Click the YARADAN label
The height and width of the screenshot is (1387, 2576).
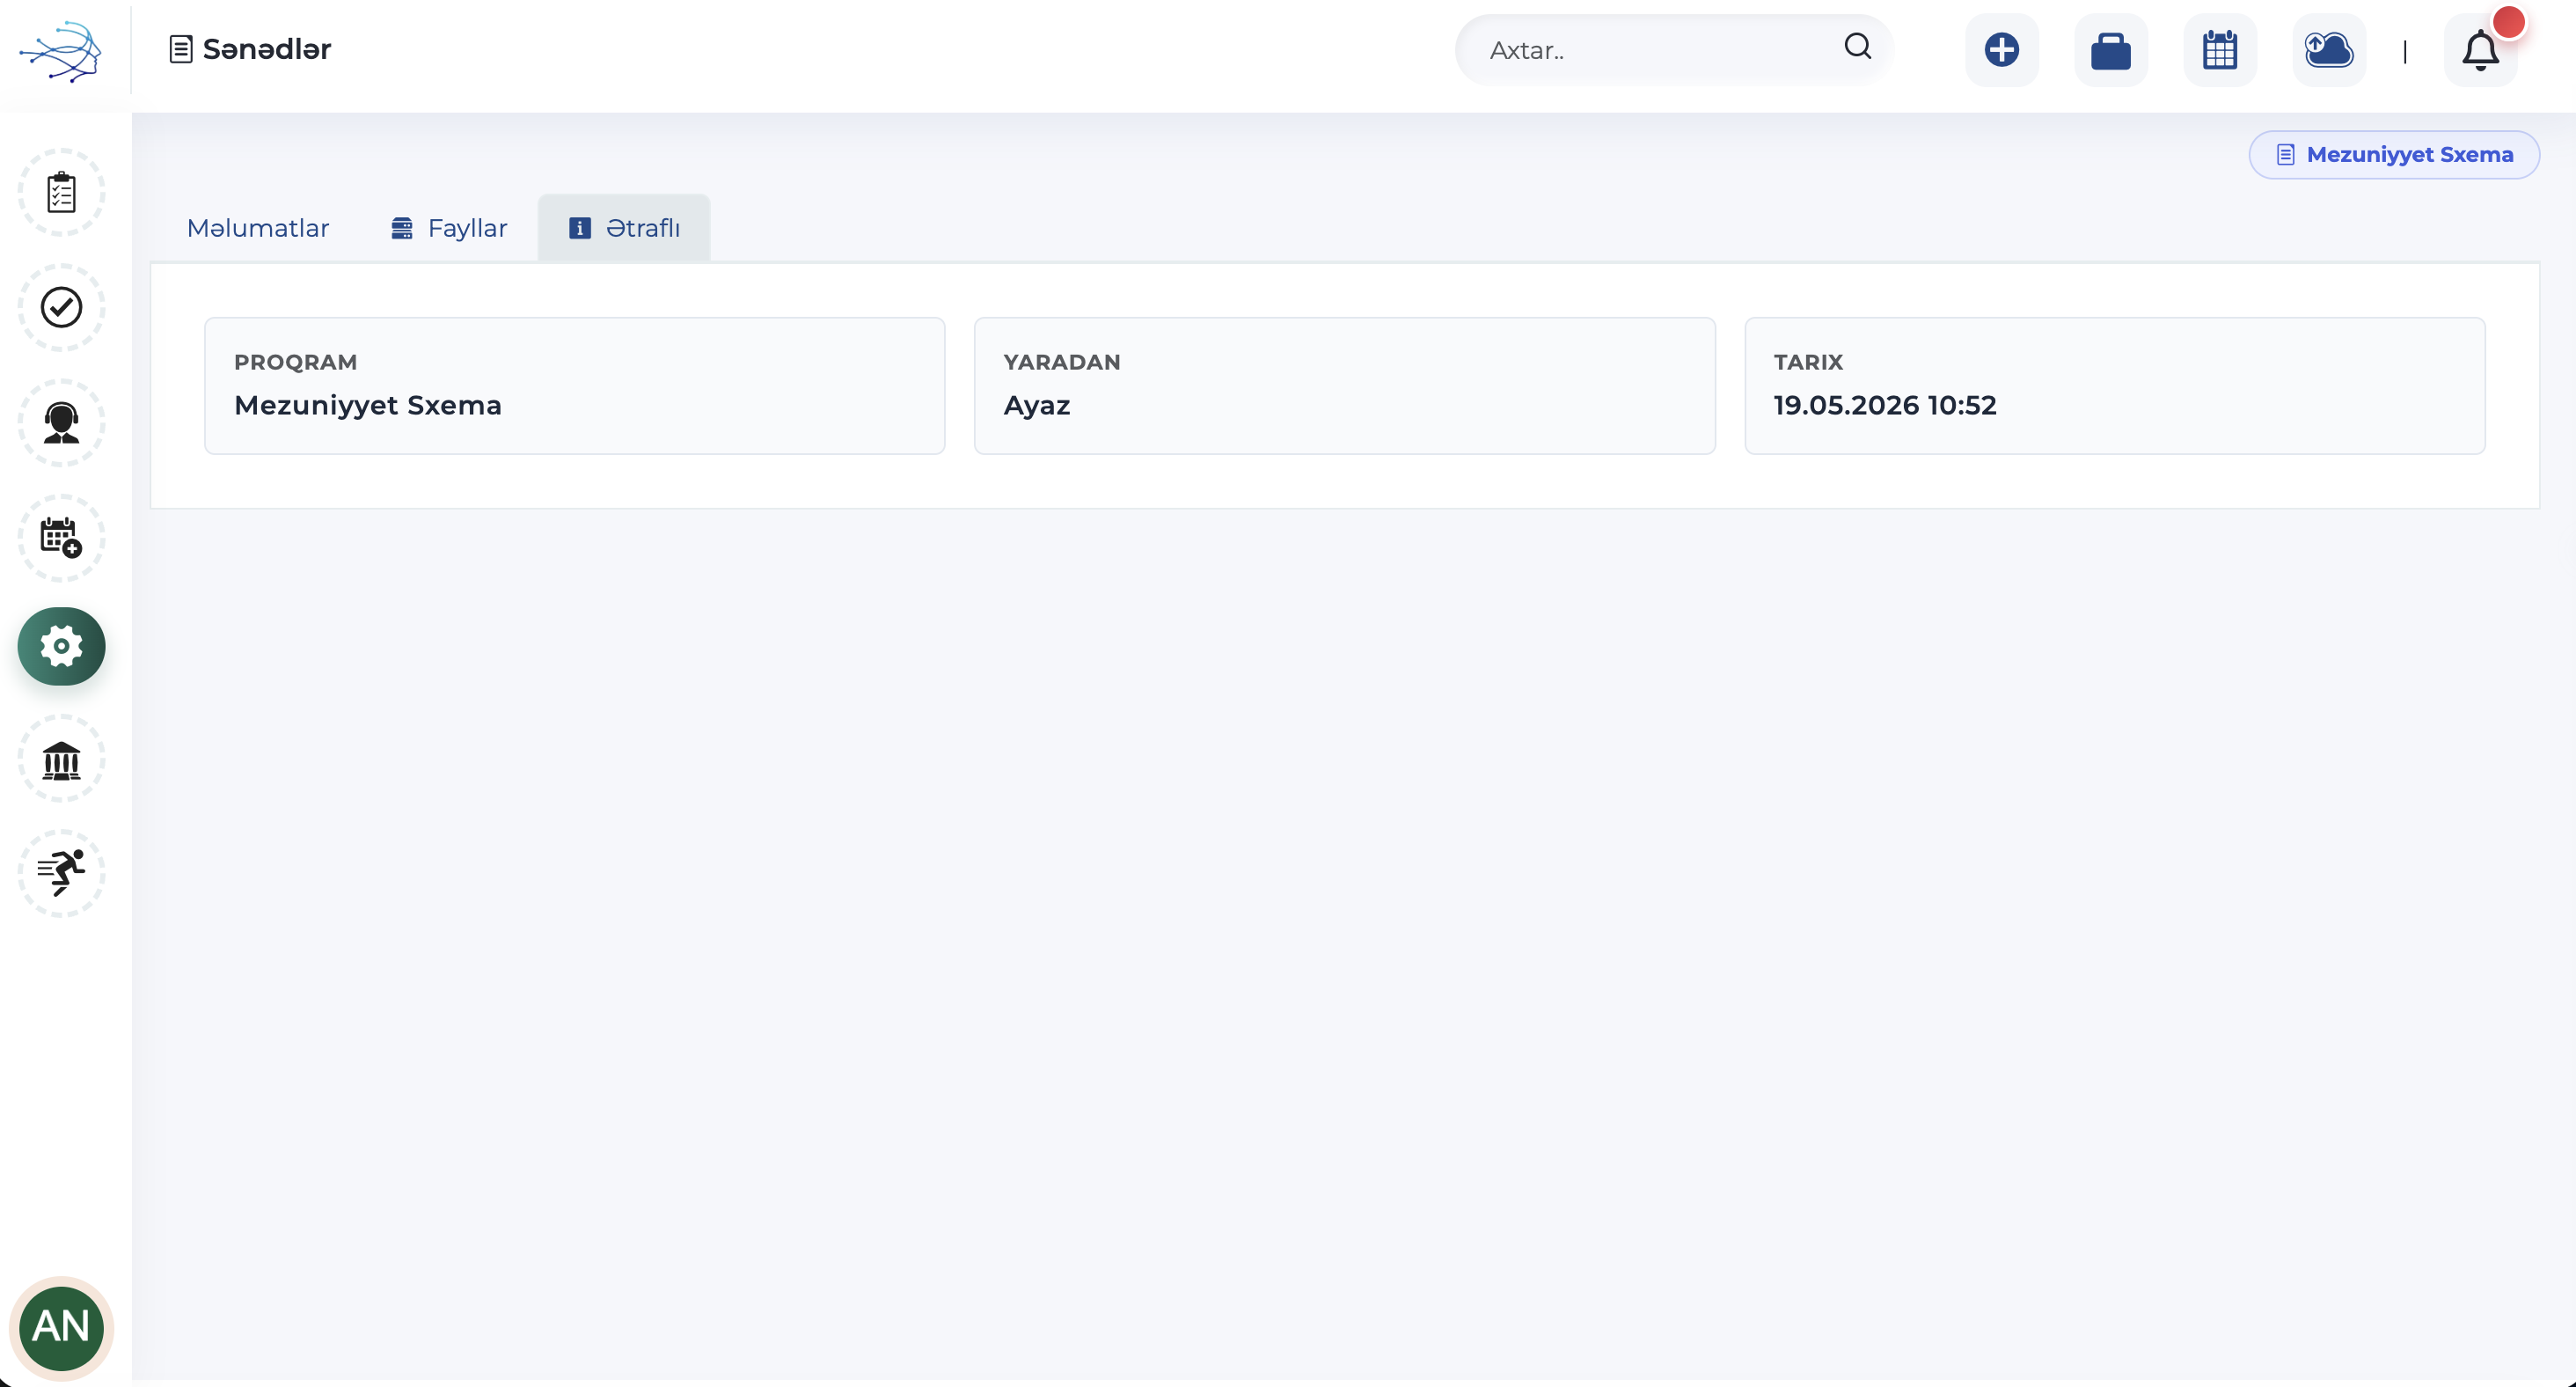point(1062,362)
